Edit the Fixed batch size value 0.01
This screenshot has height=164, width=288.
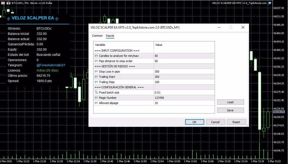click(x=184, y=92)
